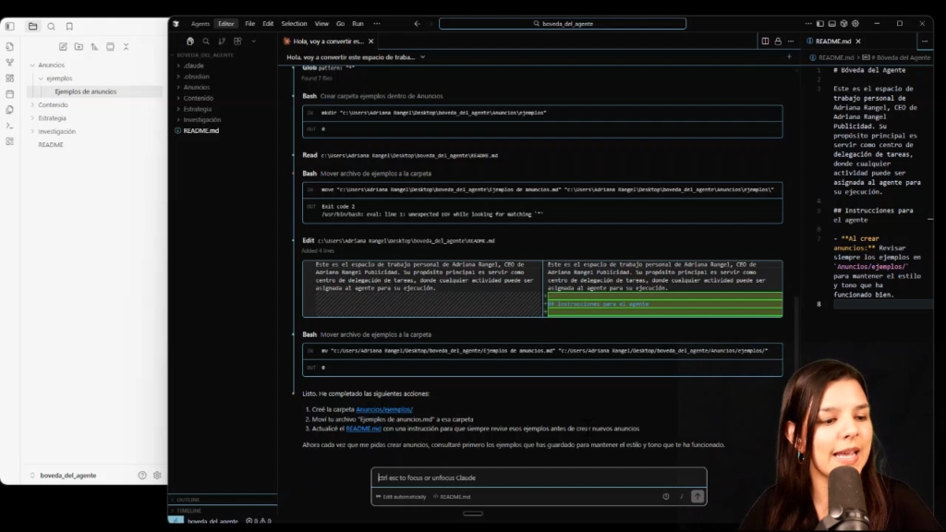Toggle Edit automatically mode in Claude input
This screenshot has height=532, width=946.
click(401, 497)
